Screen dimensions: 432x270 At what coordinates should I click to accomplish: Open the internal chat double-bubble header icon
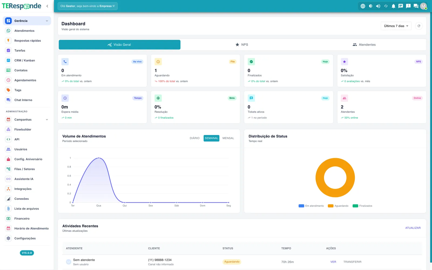tap(416, 6)
